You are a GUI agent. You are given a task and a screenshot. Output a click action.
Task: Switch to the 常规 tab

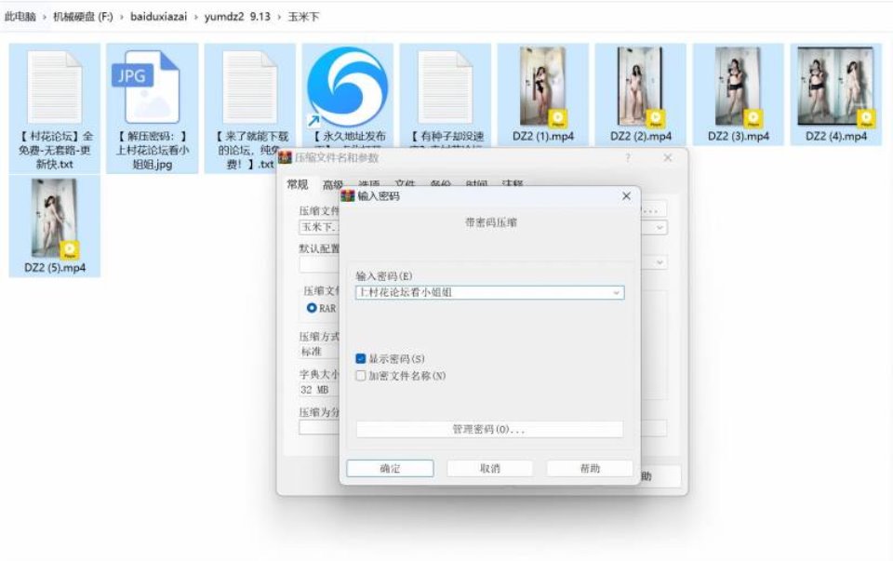click(297, 184)
